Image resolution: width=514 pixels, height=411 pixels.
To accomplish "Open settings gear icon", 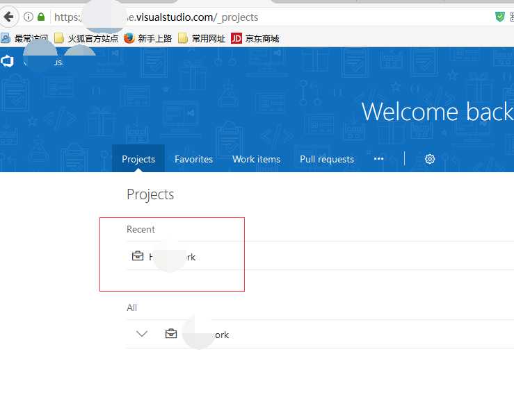I will tap(430, 159).
